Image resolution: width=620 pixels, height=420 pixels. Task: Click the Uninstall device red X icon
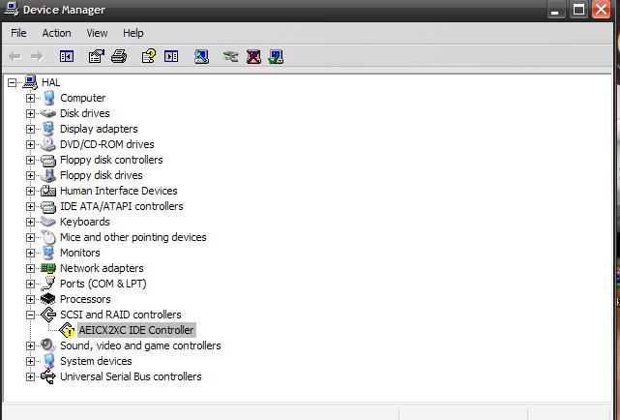253,56
